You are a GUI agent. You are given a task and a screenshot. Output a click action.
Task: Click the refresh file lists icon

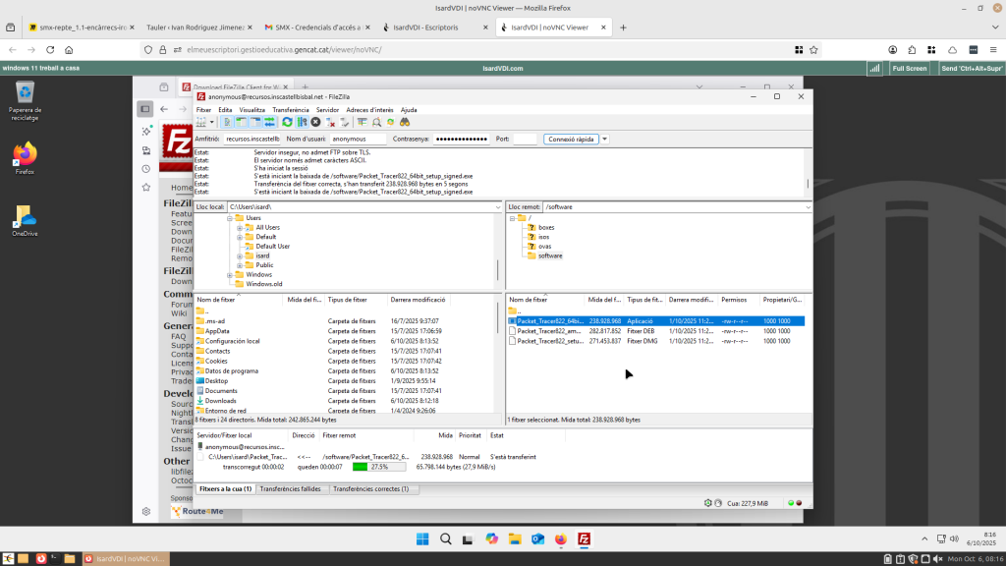(287, 122)
